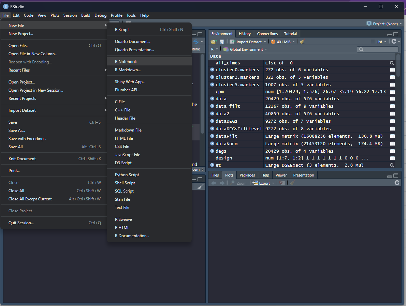Click the 401 MiB memory usage indicator

tap(282, 41)
